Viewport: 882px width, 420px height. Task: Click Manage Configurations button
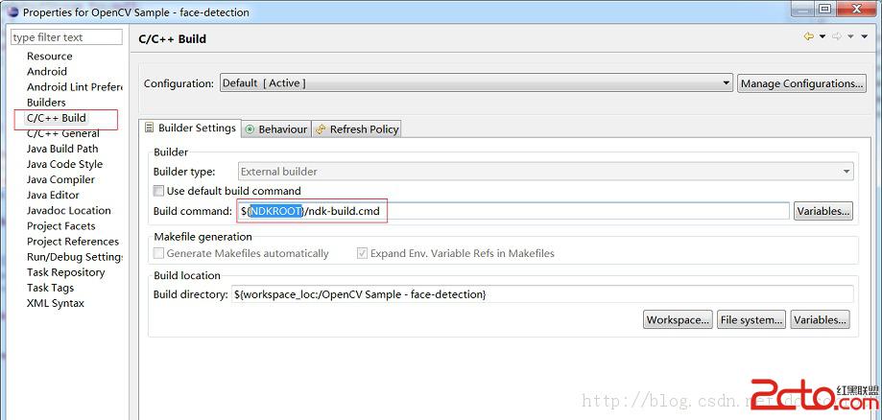coord(801,83)
